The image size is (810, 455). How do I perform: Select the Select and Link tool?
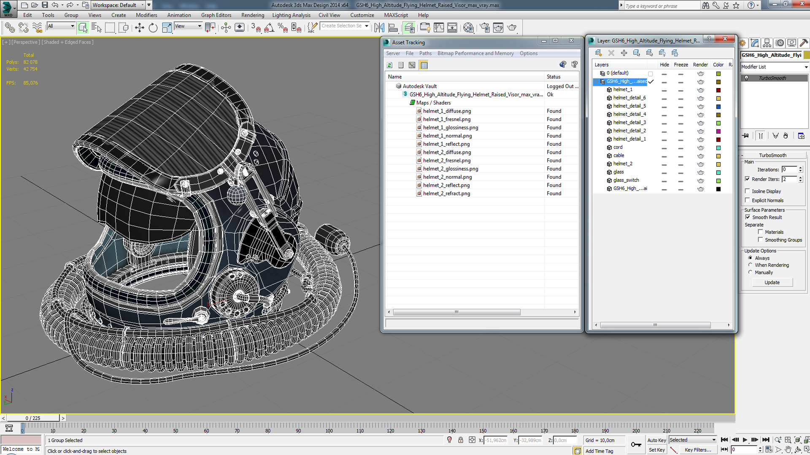pos(9,28)
